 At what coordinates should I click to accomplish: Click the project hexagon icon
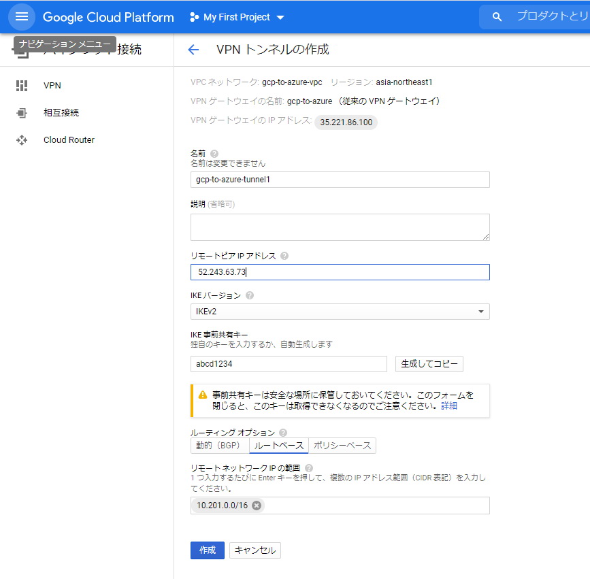tap(194, 17)
